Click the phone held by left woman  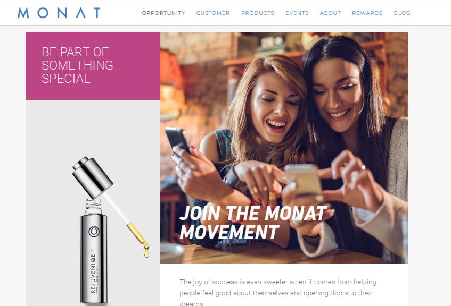[177, 140]
